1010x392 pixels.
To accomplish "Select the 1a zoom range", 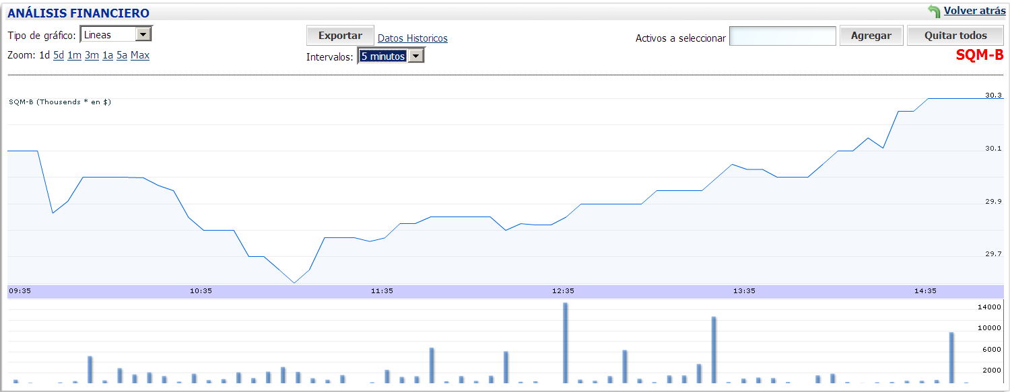I will pos(108,55).
